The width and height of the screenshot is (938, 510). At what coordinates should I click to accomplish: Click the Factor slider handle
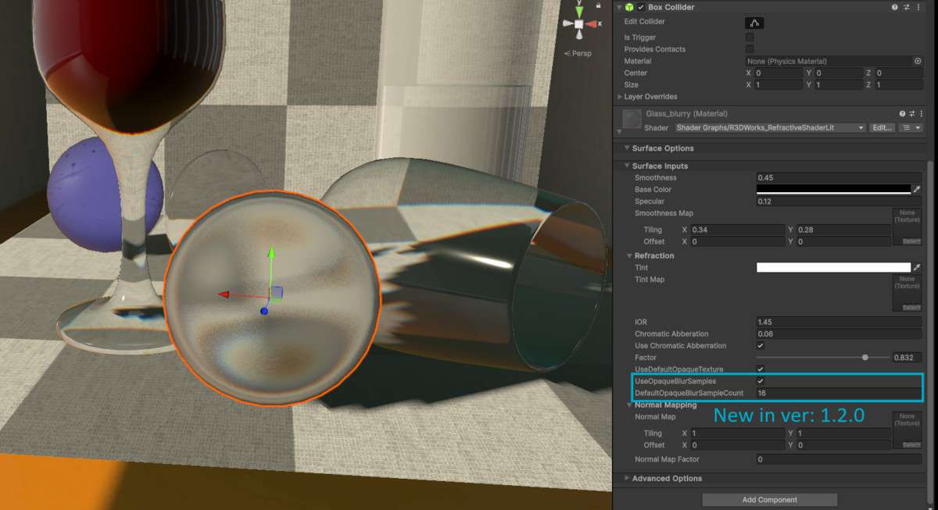pyautogui.click(x=865, y=358)
